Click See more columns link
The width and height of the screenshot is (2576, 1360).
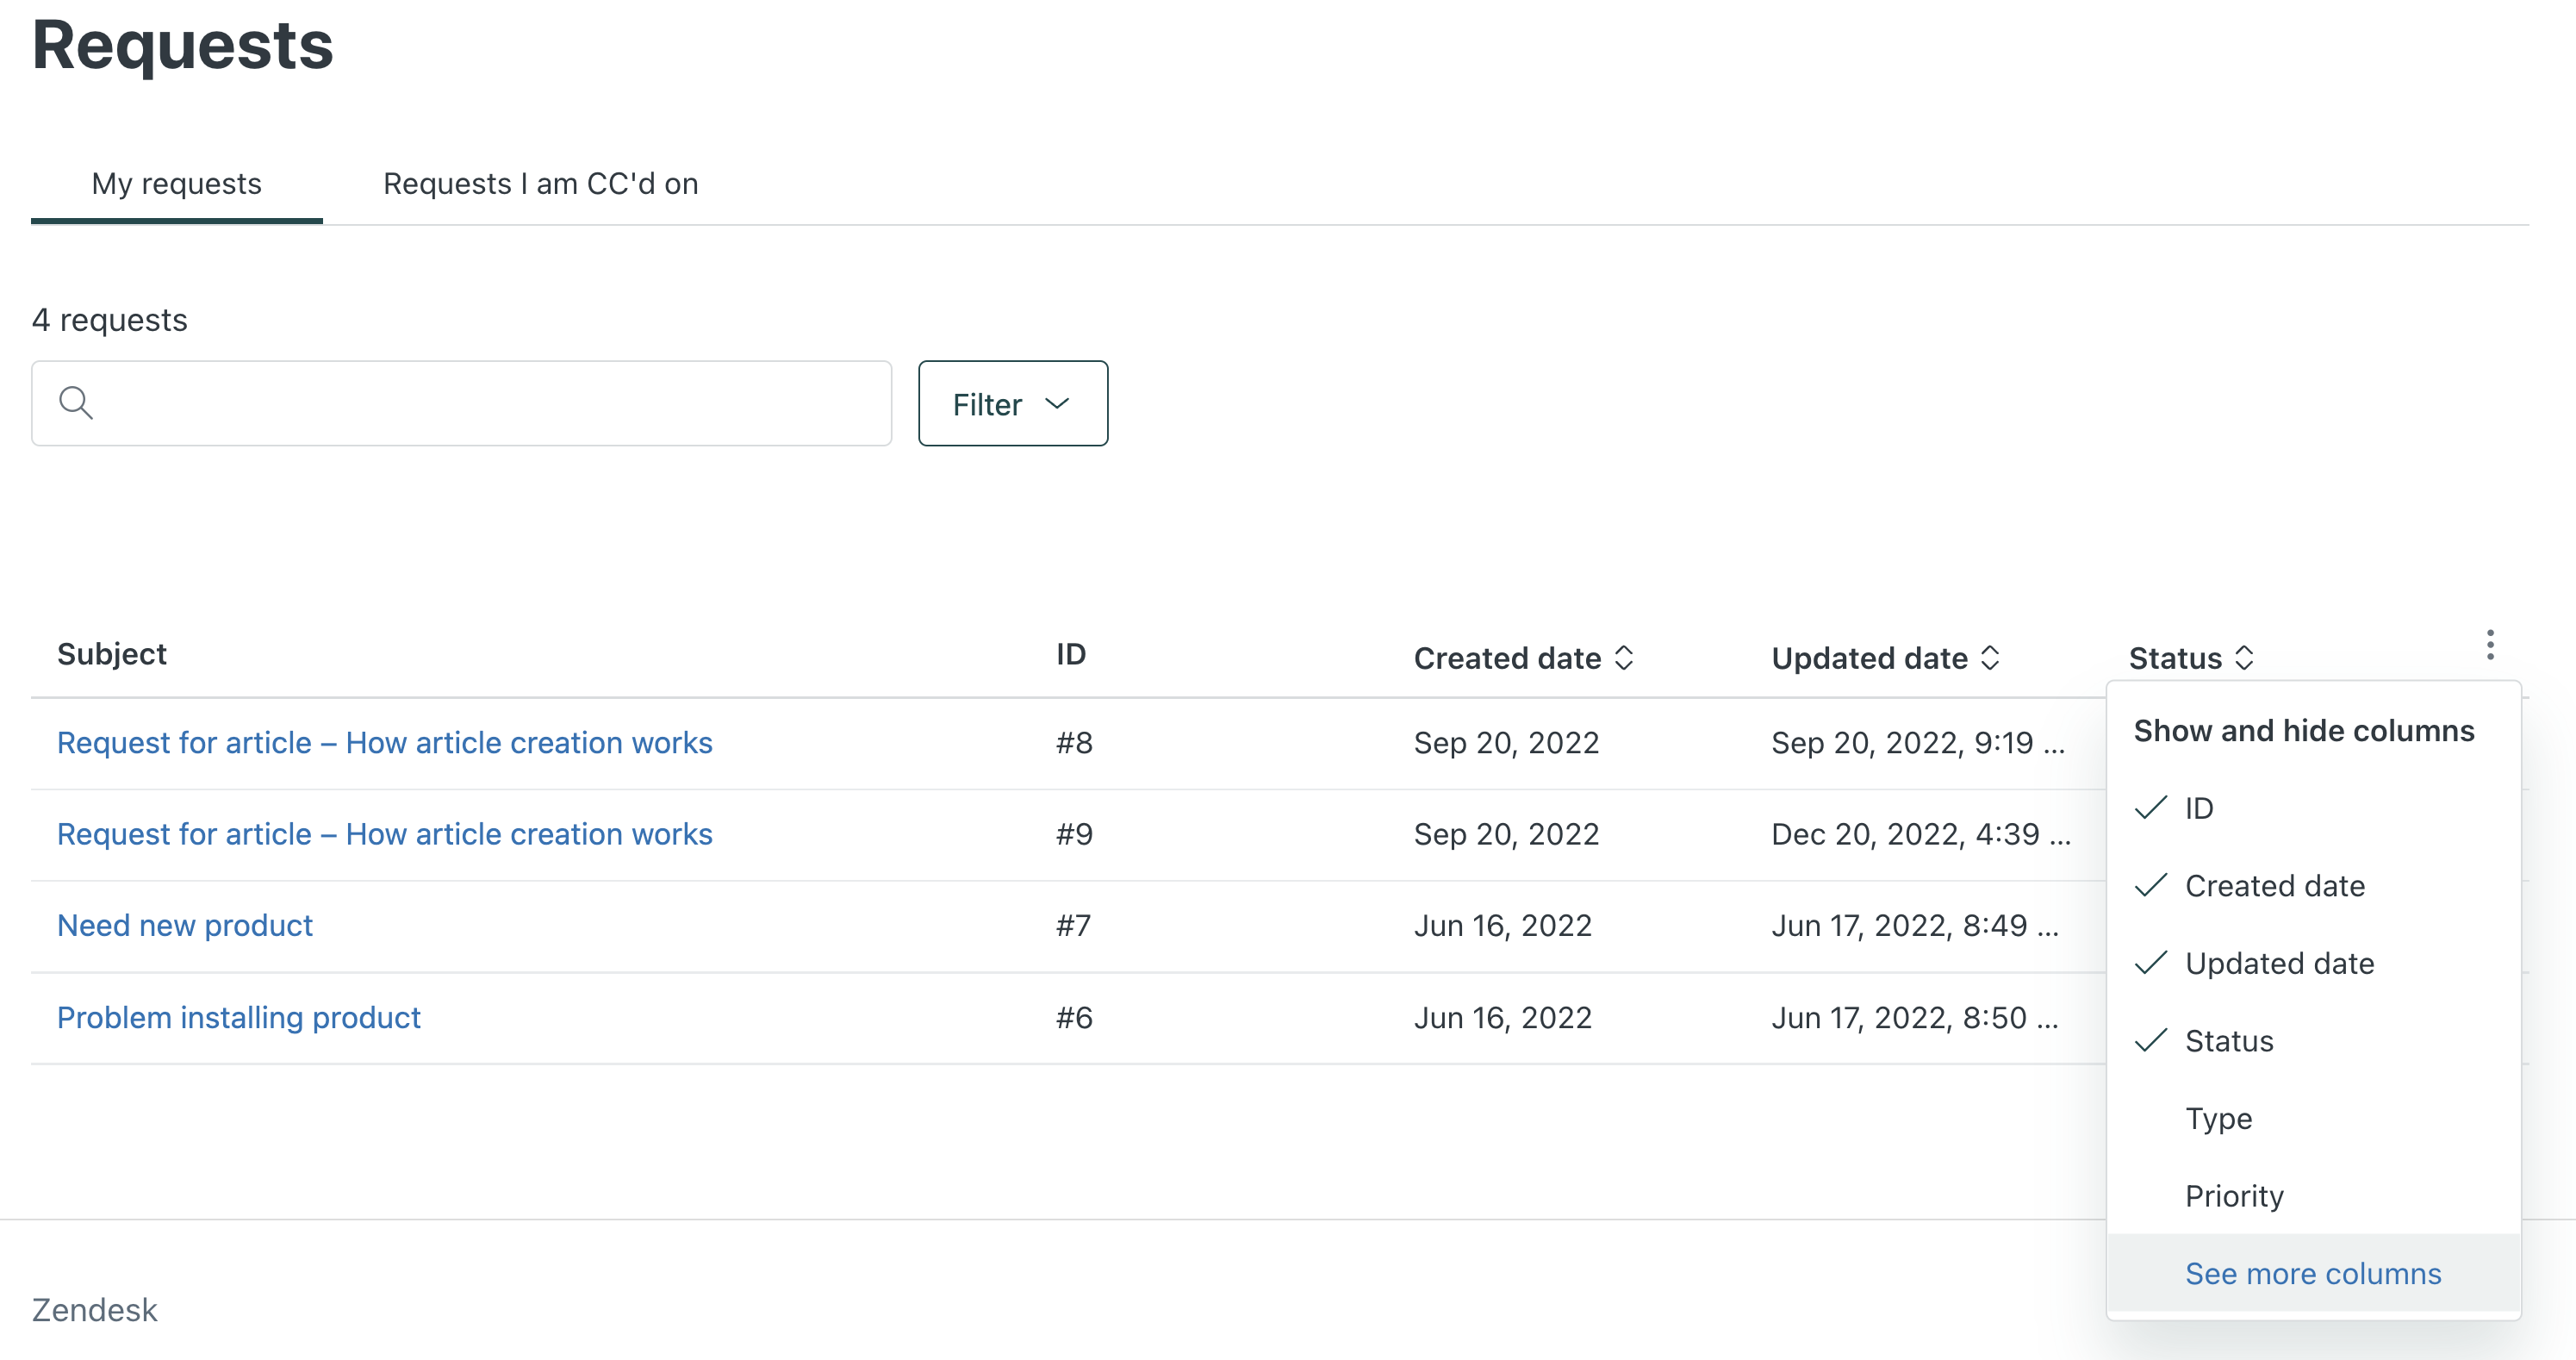point(2313,1271)
